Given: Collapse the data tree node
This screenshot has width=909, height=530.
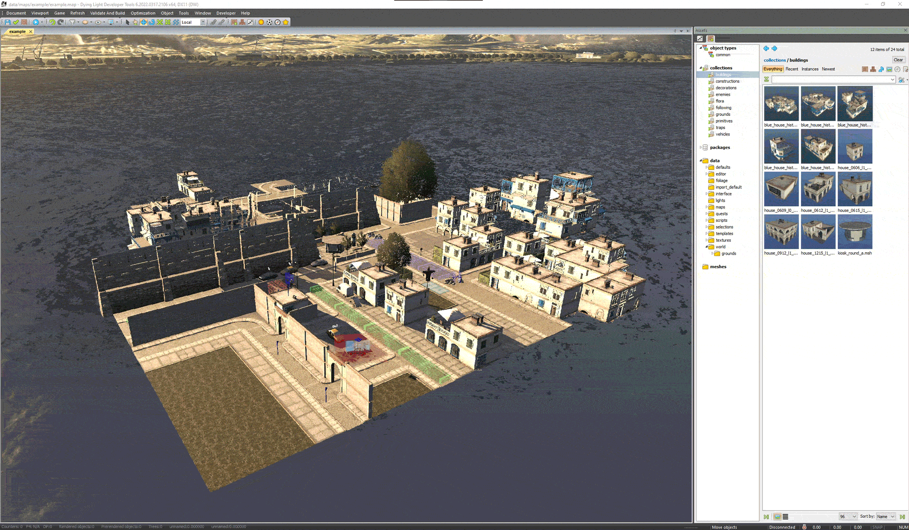Looking at the screenshot, I should 701,160.
